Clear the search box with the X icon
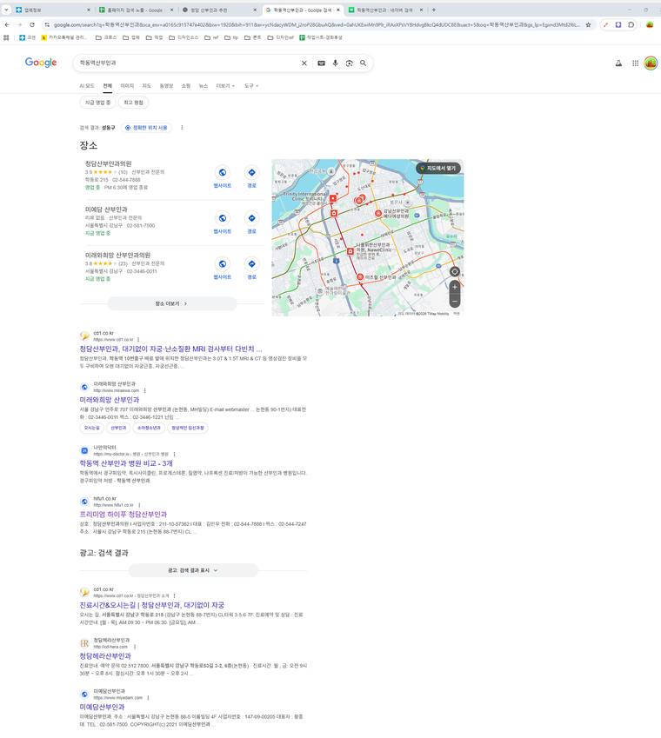Screen dimensions: 661x738 (x=304, y=63)
